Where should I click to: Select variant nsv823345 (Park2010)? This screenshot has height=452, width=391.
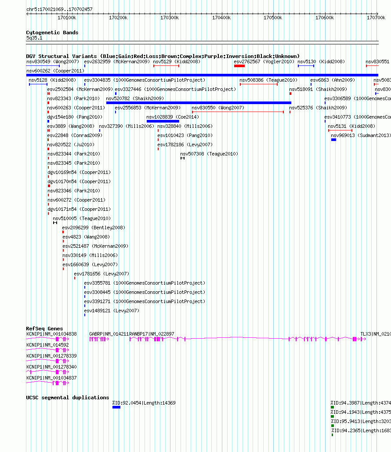[x=74, y=163]
